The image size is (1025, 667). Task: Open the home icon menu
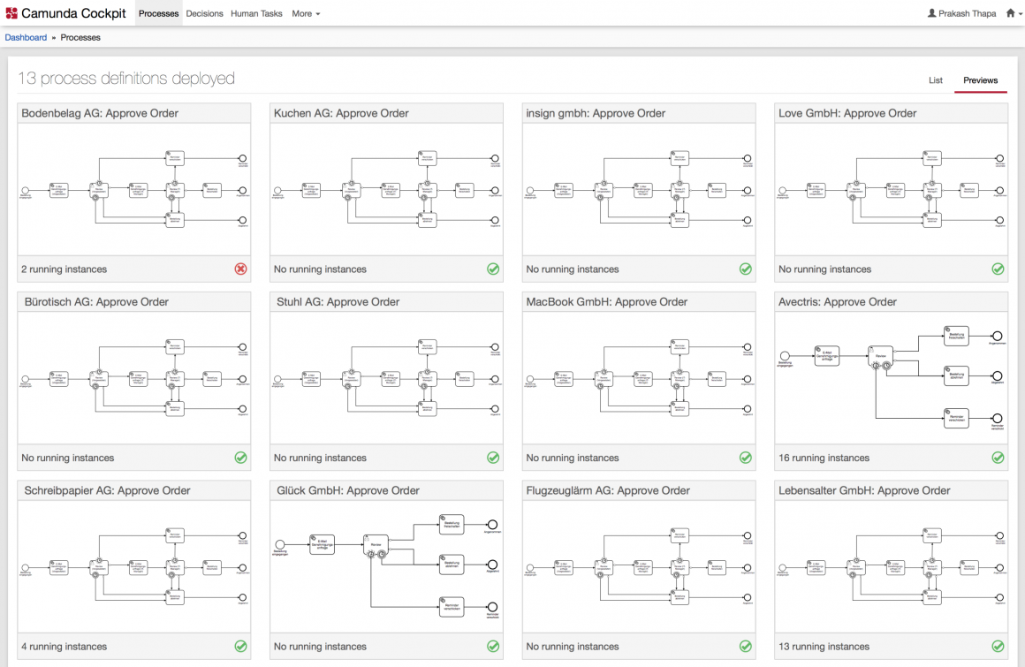click(x=1014, y=13)
